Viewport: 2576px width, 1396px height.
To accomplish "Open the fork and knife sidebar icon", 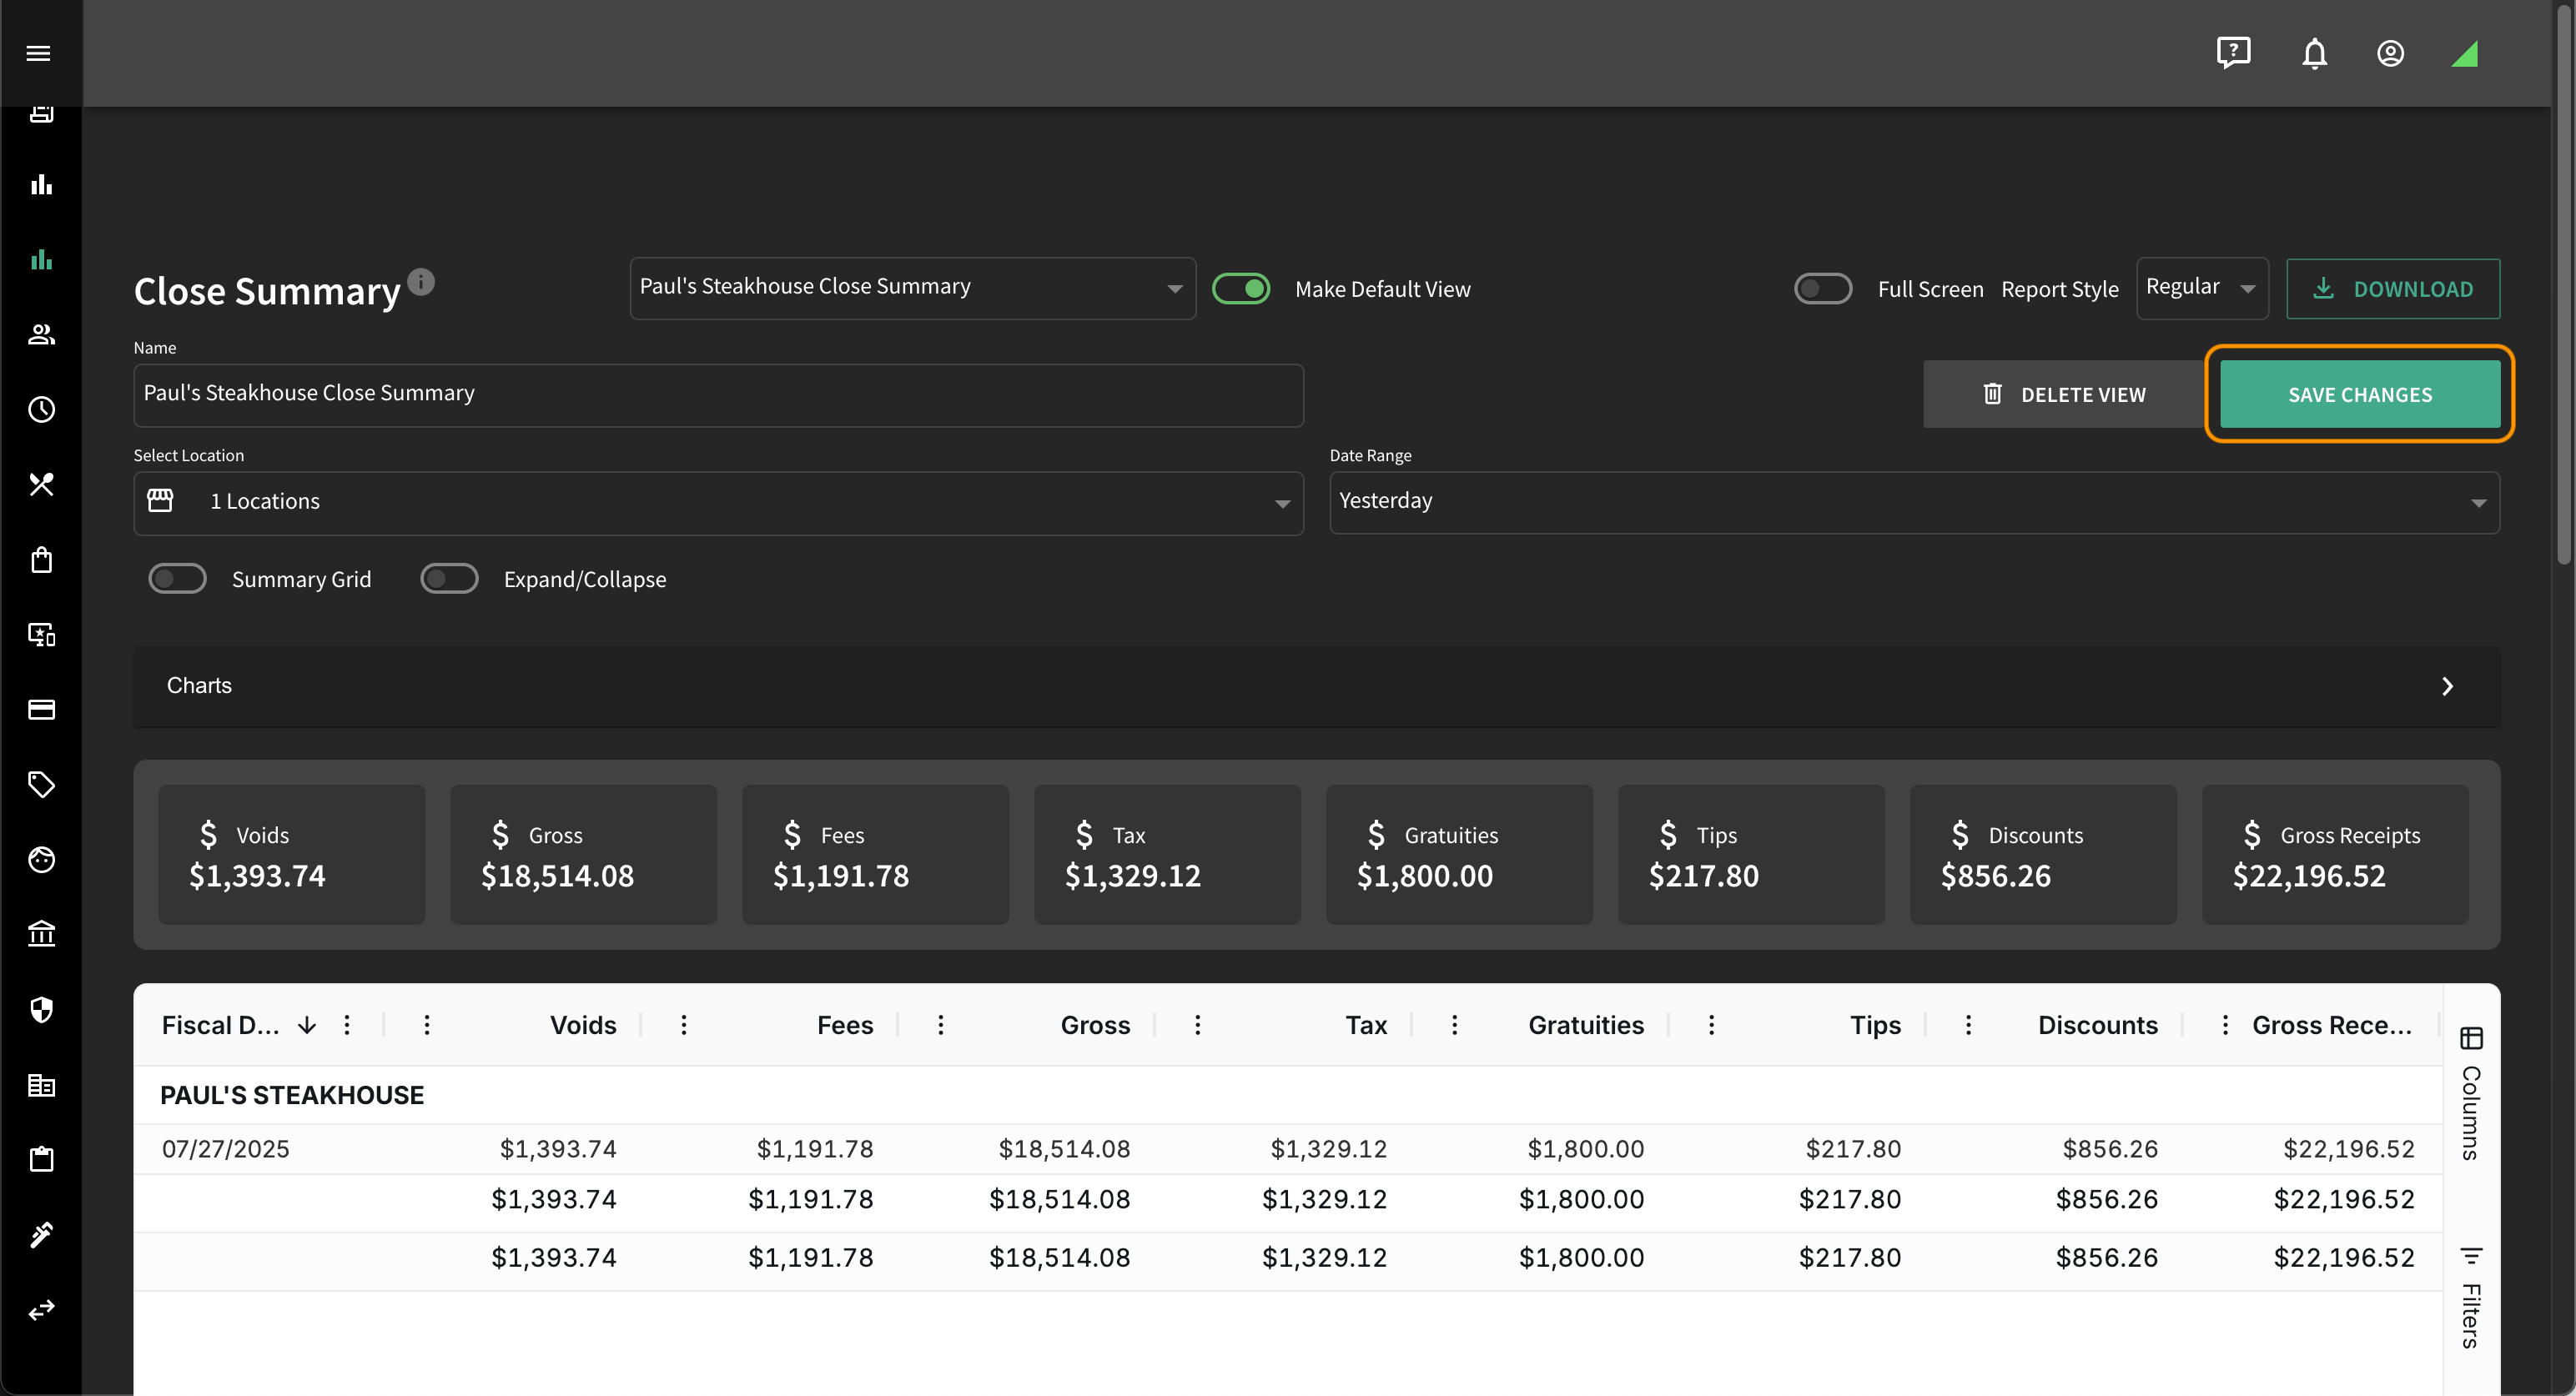I will [x=41, y=484].
